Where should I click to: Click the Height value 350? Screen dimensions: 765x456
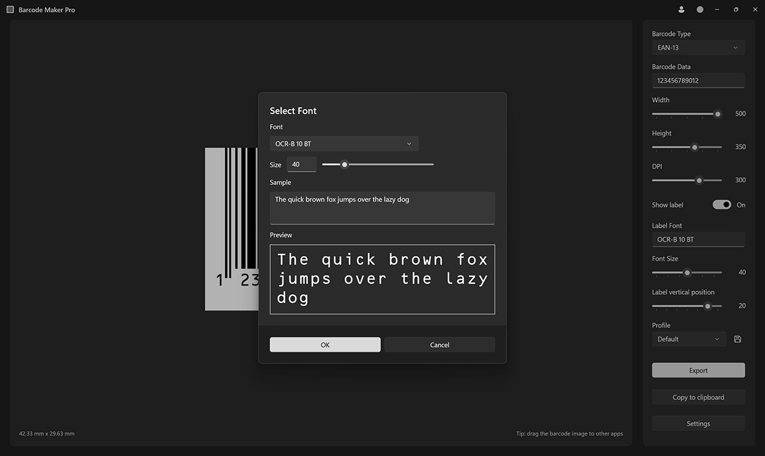click(x=740, y=147)
